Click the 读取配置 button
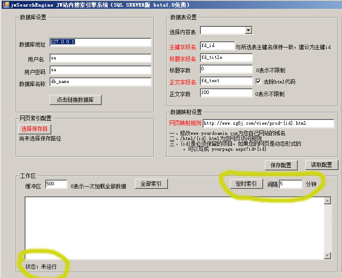This screenshot has height=278, width=342. click(x=322, y=165)
